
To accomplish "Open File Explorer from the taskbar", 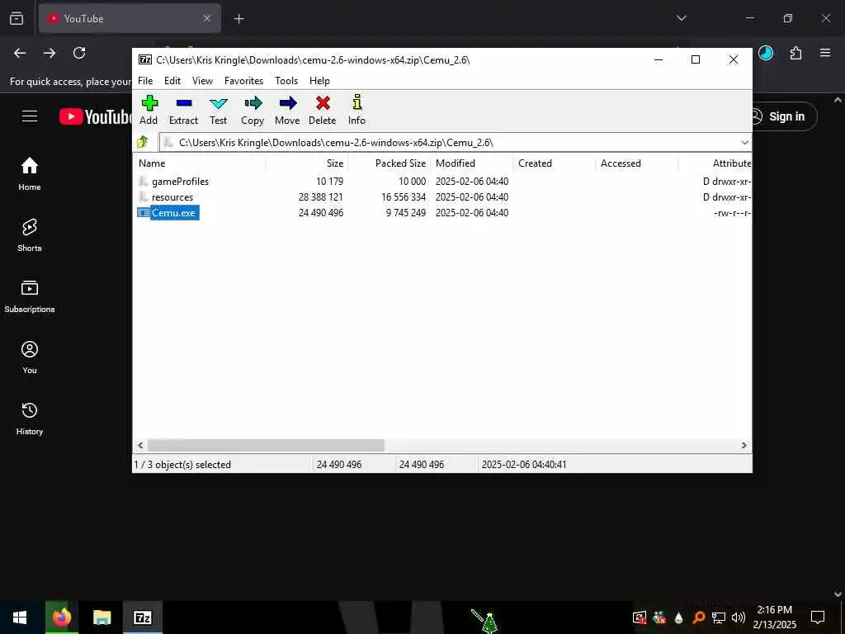I will [101, 617].
